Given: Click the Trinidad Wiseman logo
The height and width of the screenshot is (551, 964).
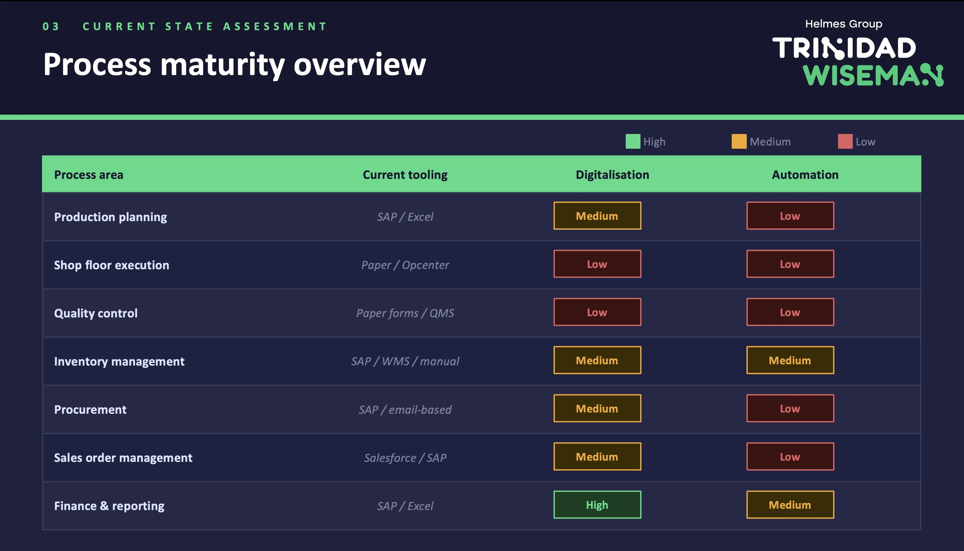Looking at the screenshot, I should click(858, 61).
